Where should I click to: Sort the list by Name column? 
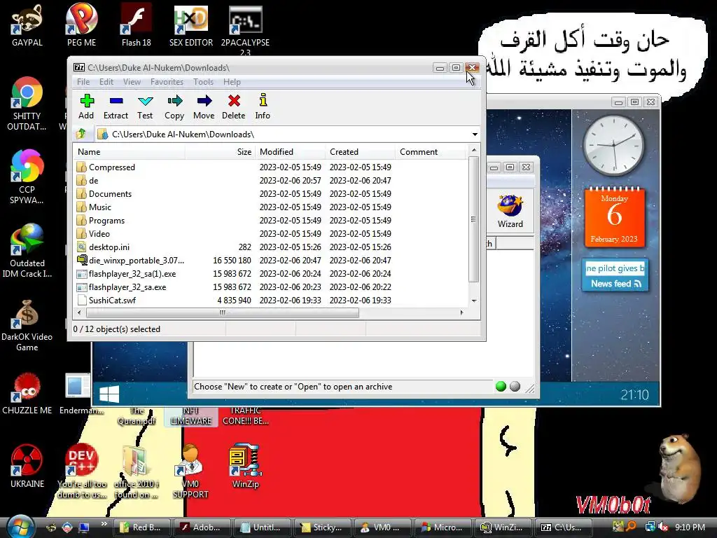coord(129,152)
